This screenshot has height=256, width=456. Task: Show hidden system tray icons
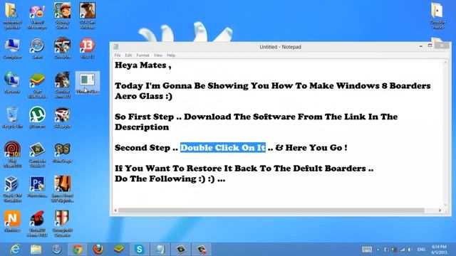coord(378,250)
